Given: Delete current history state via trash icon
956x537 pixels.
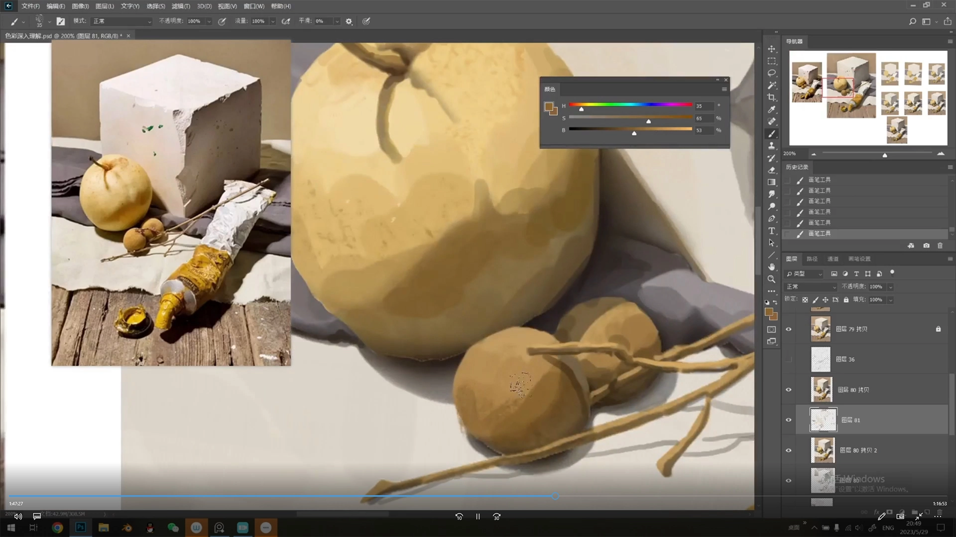Looking at the screenshot, I should click(940, 246).
